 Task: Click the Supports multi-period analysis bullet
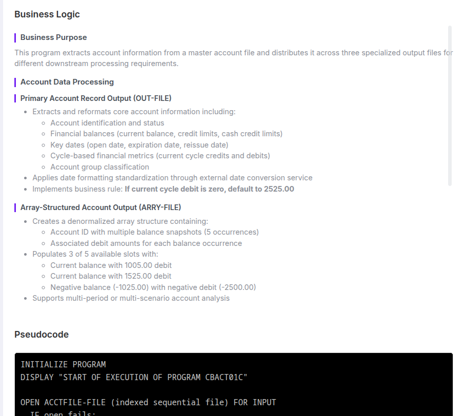131,298
